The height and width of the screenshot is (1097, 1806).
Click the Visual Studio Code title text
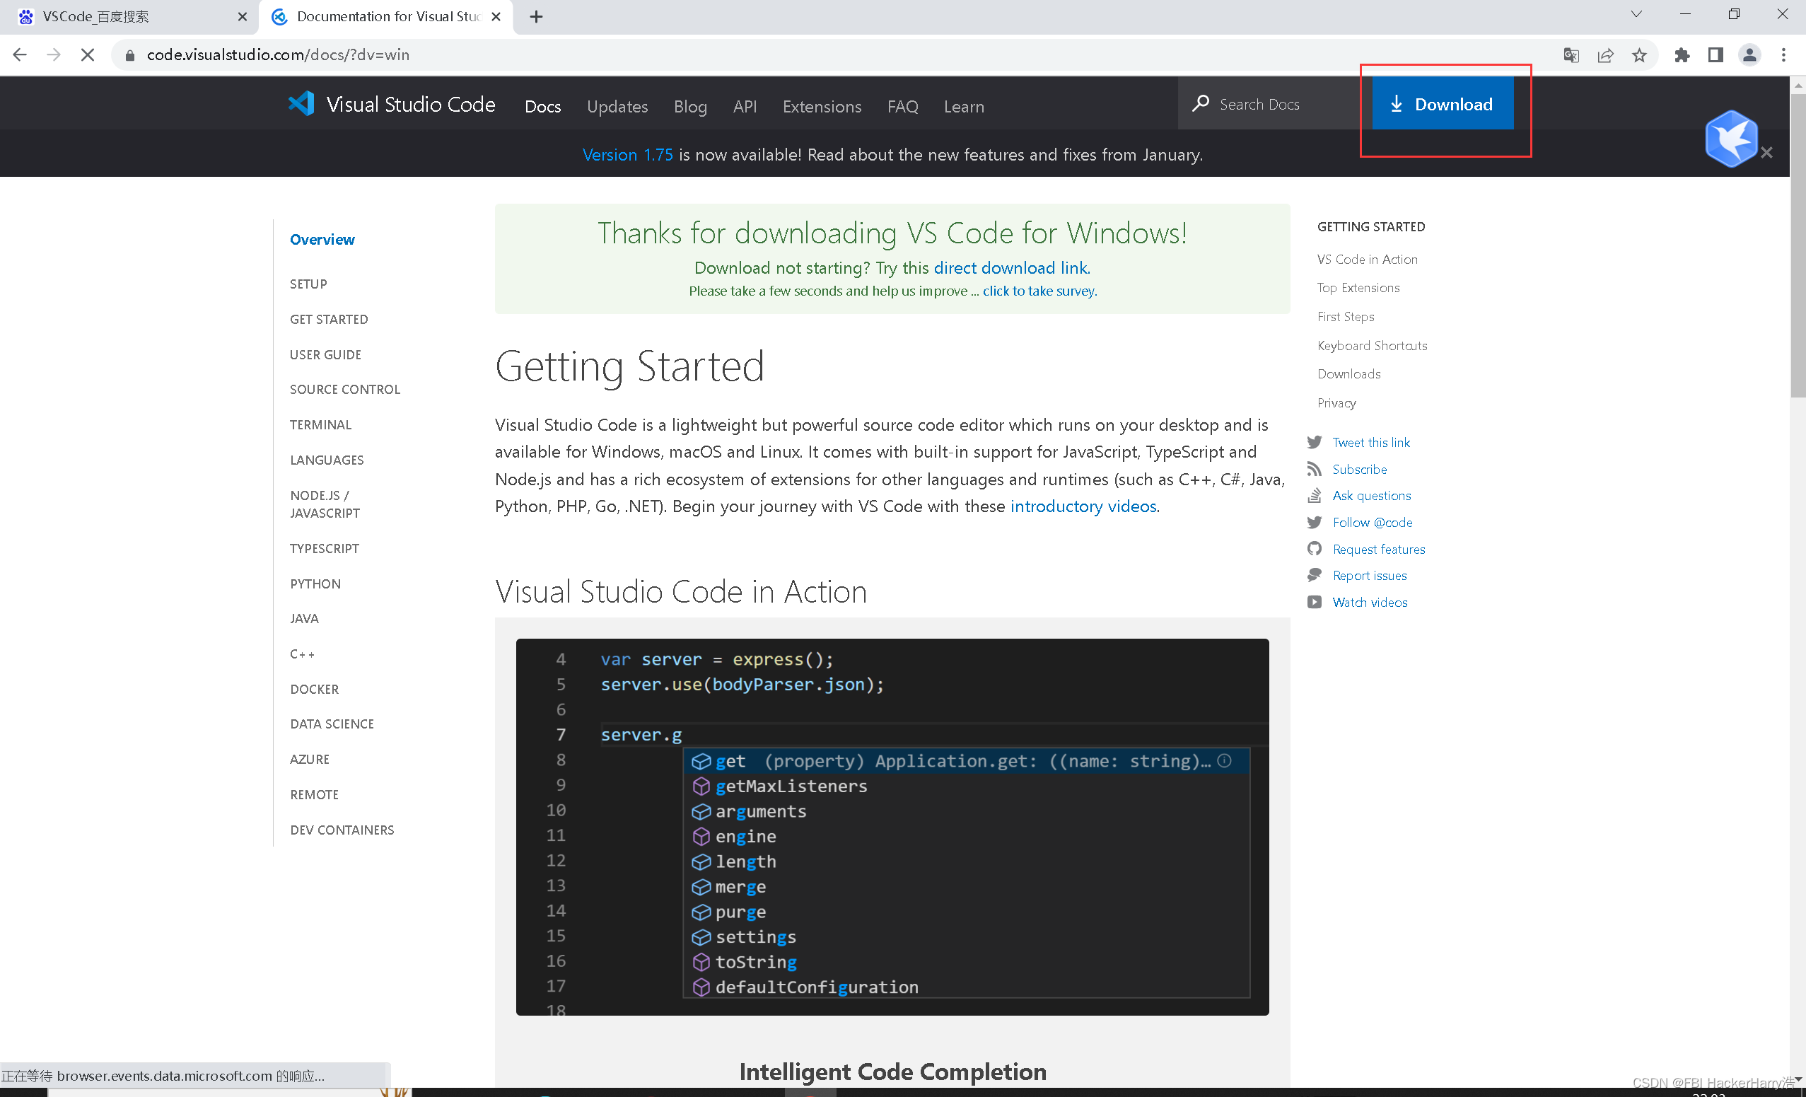[410, 104]
